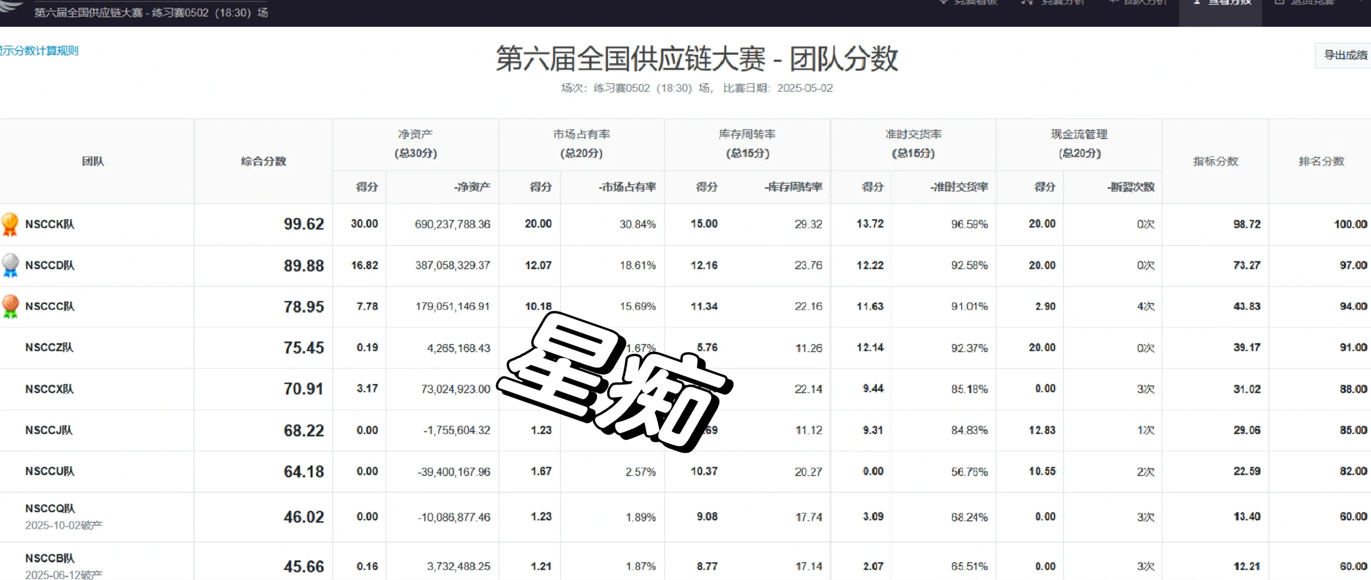The width and height of the screenshot is (1371, 580).
Task: Click the 净资产 column header
Action: (x=415, y=134)
